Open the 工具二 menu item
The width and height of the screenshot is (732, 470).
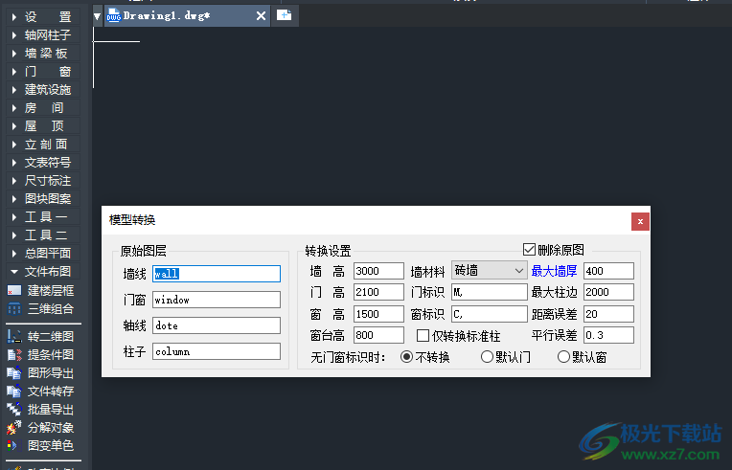point(43,235)
